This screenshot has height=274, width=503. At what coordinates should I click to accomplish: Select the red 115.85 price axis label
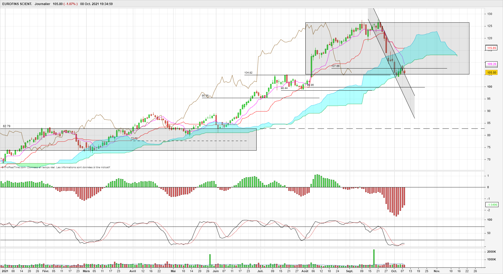coord(492,48)
